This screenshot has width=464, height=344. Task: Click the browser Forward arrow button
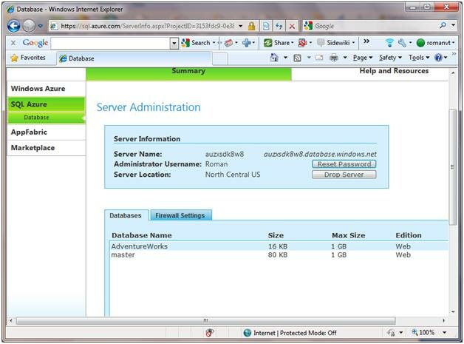[x=29, y=26]
